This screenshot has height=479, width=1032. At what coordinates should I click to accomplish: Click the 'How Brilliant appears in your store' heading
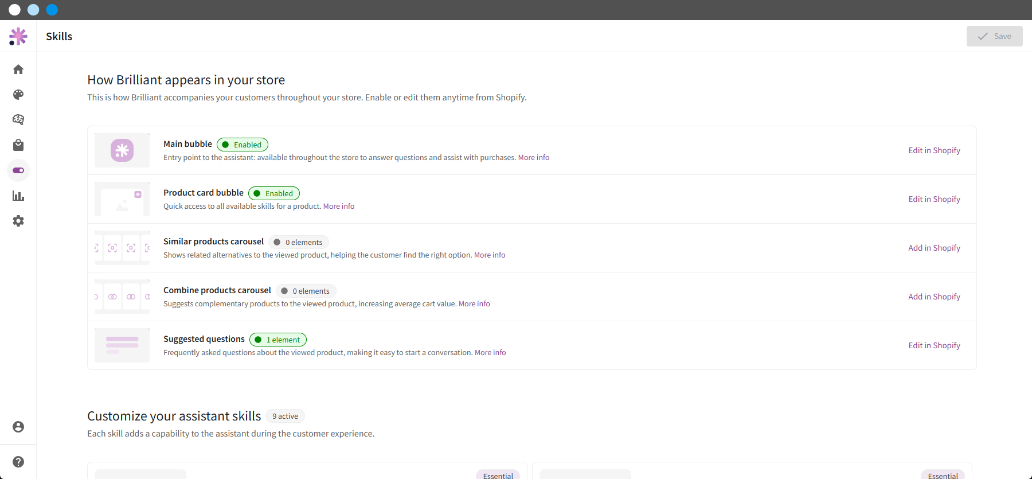186,80
